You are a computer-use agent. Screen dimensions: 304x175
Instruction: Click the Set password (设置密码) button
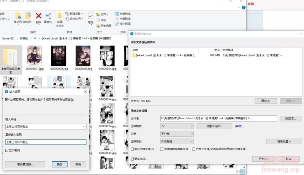click(214, 126)
